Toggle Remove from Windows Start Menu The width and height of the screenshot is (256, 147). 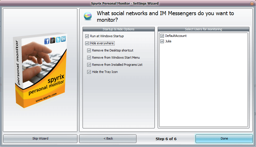tap(89, 58)
